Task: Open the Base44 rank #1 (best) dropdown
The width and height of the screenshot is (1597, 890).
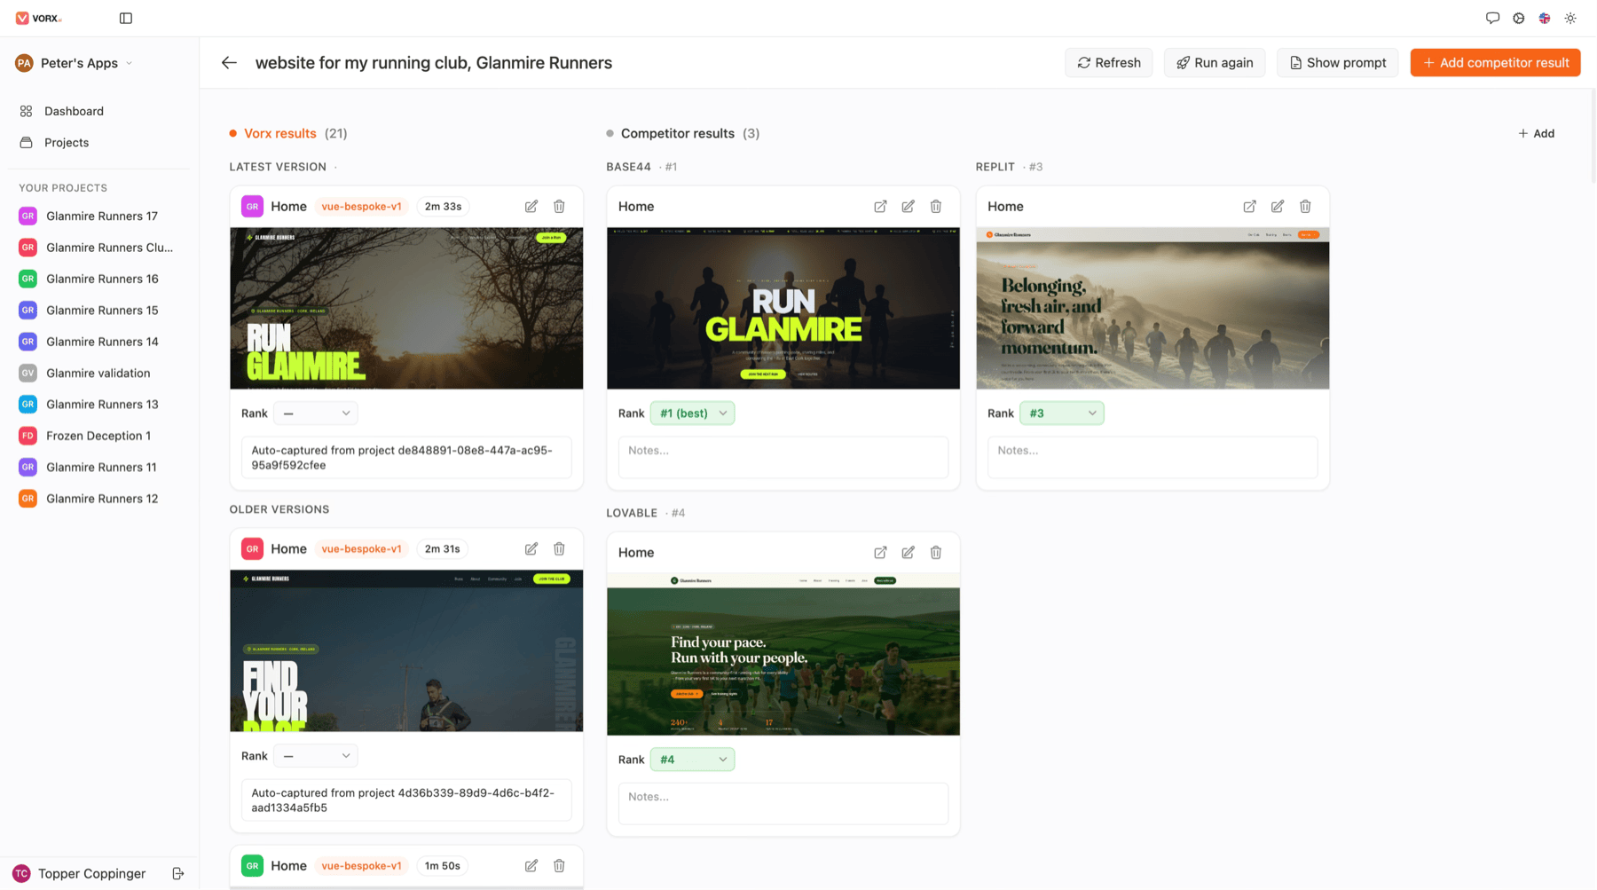Action: point(692,413)
